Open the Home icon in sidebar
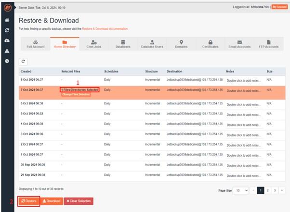The width and height of the screenshot is (290, 212). pos(7,20)
